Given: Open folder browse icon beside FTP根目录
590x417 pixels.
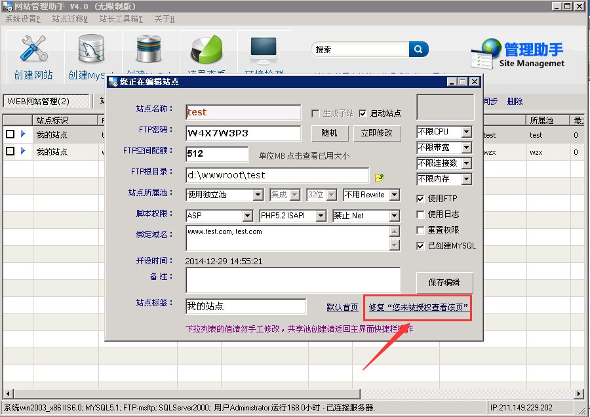Looking at the screenshot, I should [379, 177].
